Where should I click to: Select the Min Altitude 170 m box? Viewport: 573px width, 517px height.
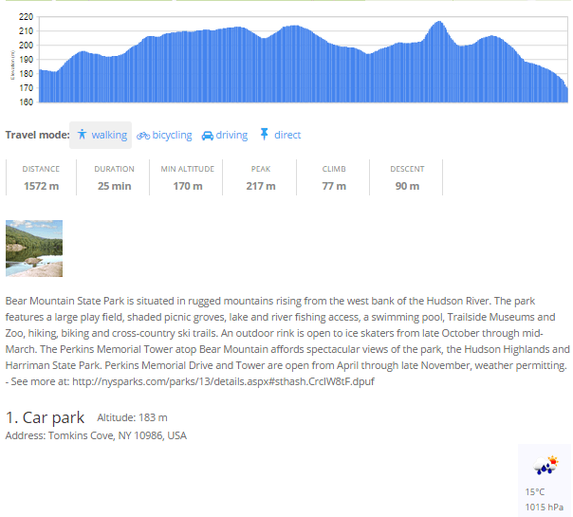click(x=187, y=178)
